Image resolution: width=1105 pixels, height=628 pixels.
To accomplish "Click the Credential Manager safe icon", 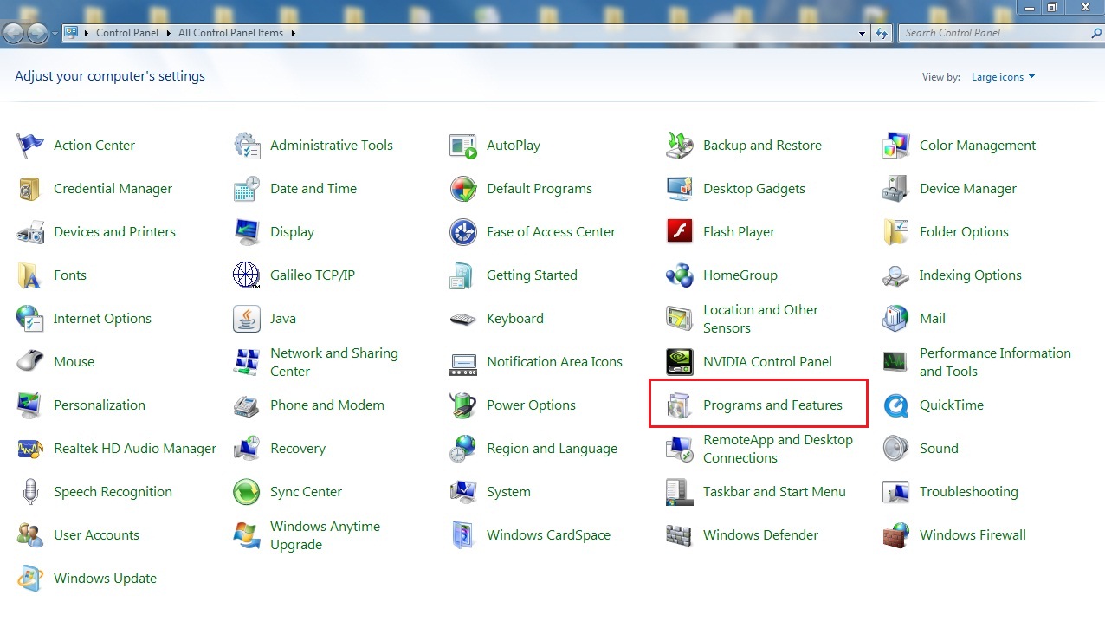I will 30,189.
